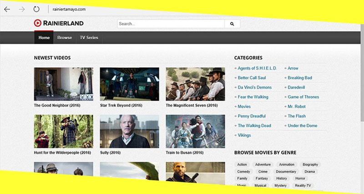Image resolution: width=364 pixels, height=194 pixels.
Task: Open Game of Thrones category
Action: (303, 97)
